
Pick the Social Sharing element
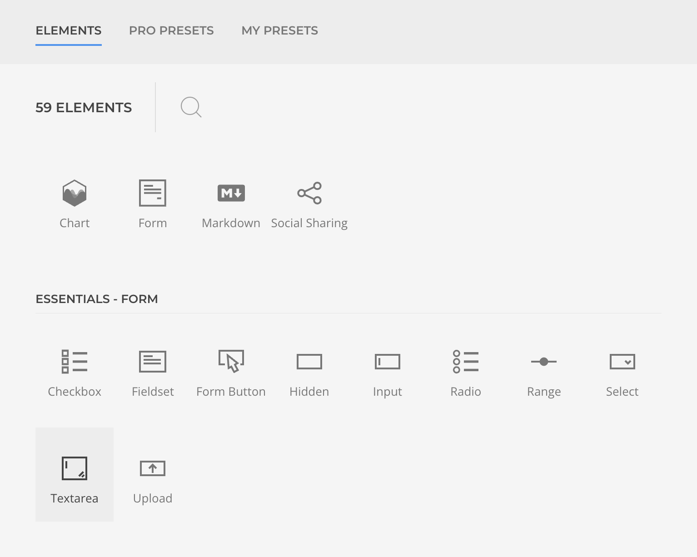309,204
